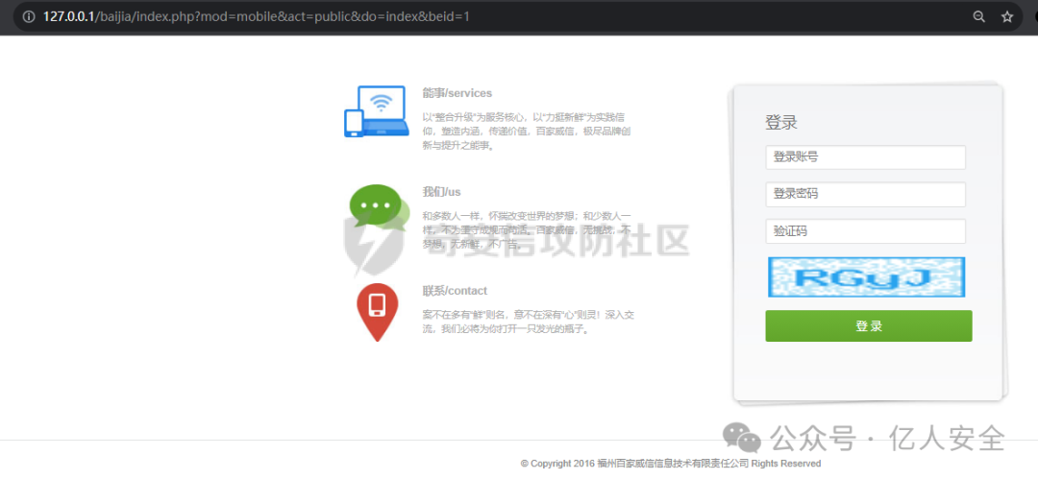Click the 能事/services heading
Screen dimensions: 1038x479
click(457, 93)
